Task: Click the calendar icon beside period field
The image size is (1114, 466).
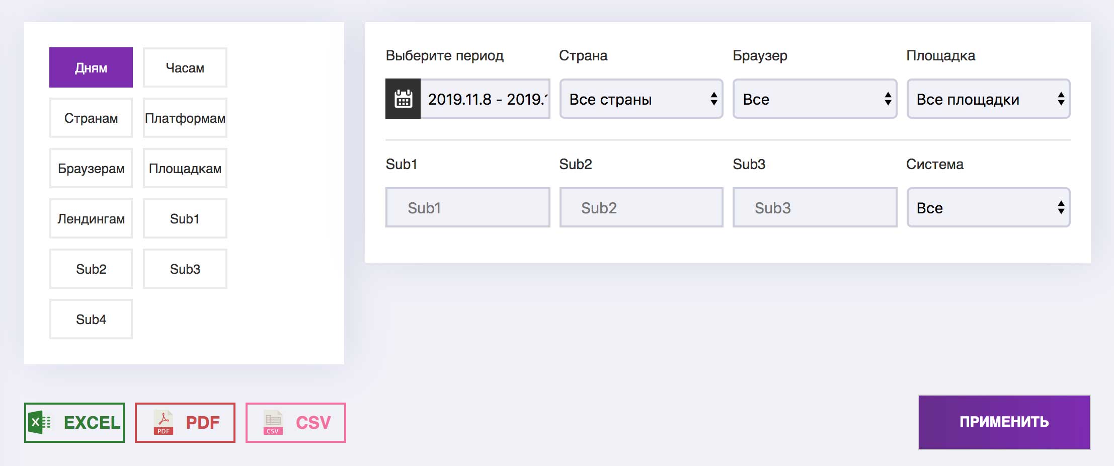Action: 403,99
